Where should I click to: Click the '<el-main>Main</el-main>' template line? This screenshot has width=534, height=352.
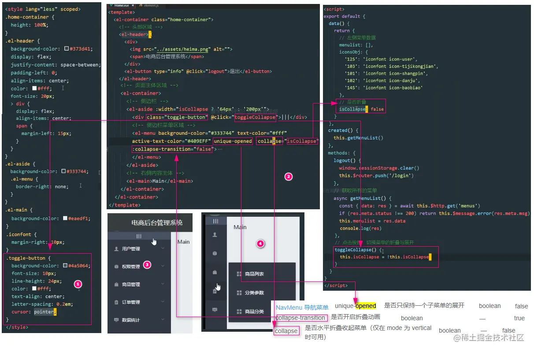159,181
